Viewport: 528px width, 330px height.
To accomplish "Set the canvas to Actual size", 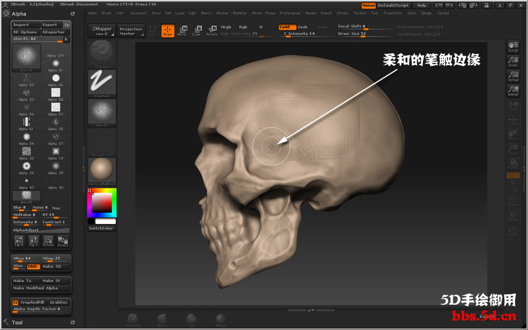I will [x=513, y=76].
